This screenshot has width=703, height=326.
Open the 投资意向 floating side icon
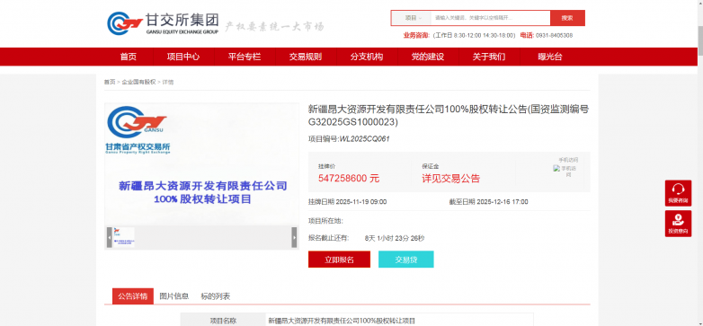(x=678, y=224)
